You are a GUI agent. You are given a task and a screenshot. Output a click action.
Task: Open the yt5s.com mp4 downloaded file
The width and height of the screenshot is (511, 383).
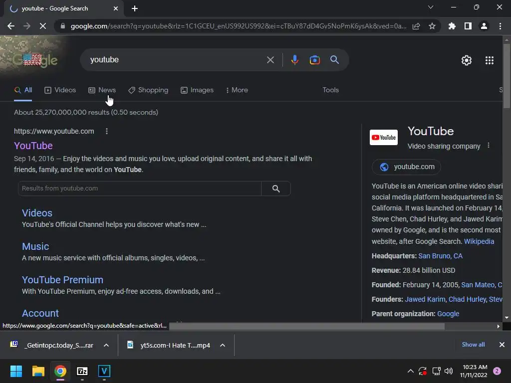coord(169,345)
